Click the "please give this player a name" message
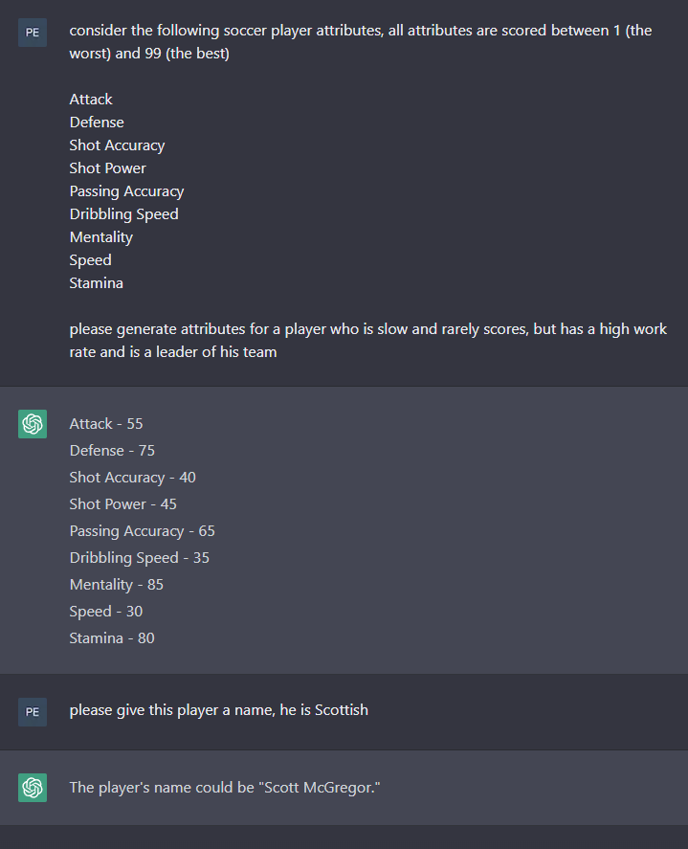The height and width of the screenshot is (849, 688). point(218,710)
